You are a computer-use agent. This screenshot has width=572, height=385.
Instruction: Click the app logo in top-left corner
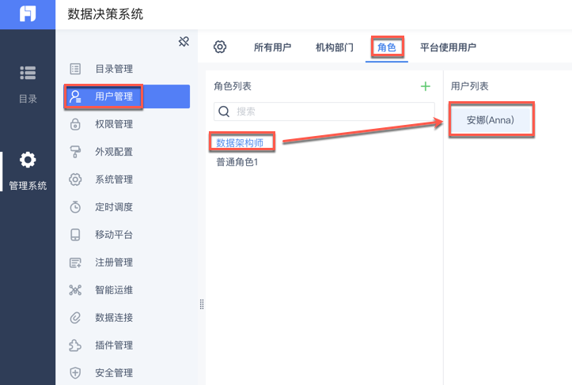click(28, 14)
